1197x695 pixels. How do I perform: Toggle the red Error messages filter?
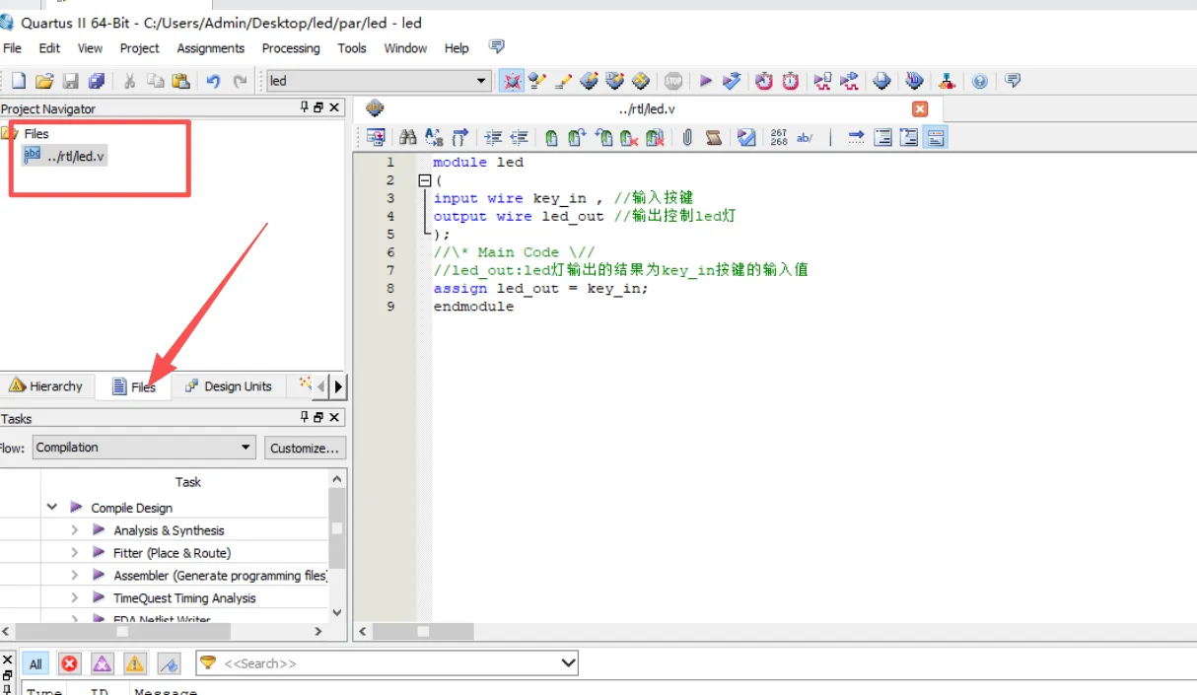[69, 664]
